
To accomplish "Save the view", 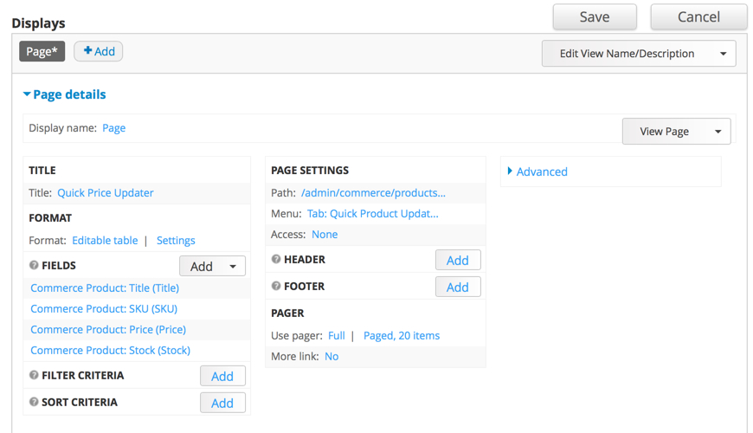I will coord(595,16).
